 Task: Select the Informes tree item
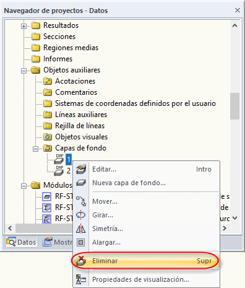point(58,59)
